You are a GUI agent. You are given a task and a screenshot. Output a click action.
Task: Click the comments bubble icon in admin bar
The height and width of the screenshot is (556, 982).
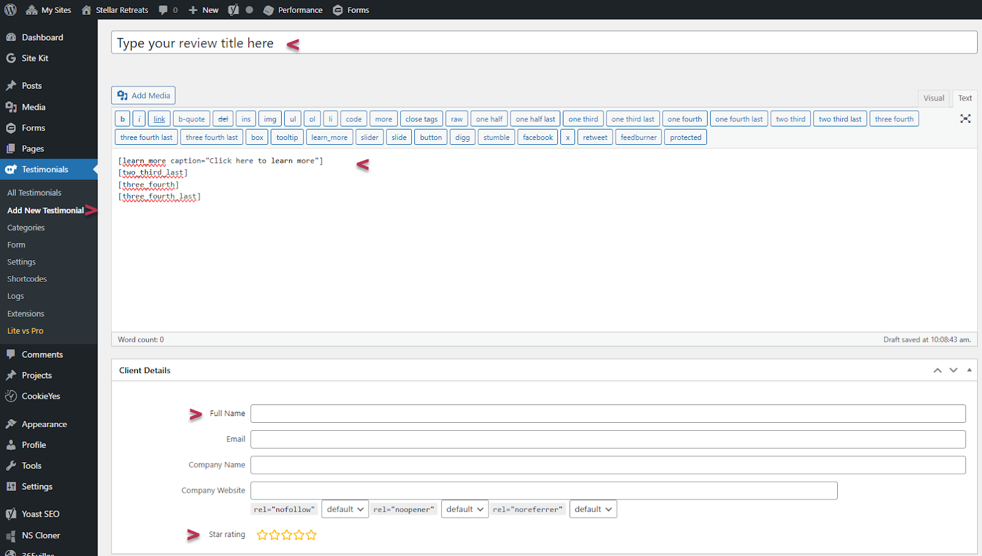[163, 10]
